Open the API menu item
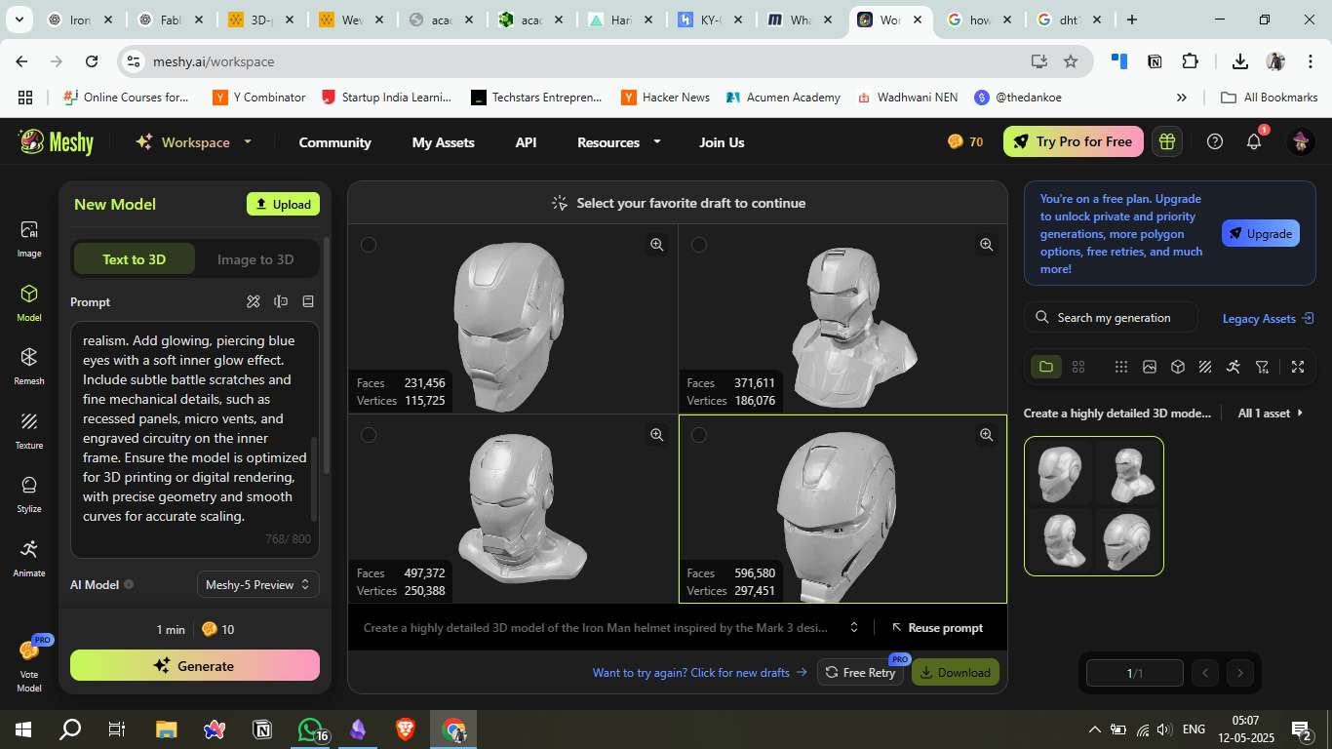Viewport: 1332px width, 749px height. tap(526, 142)
